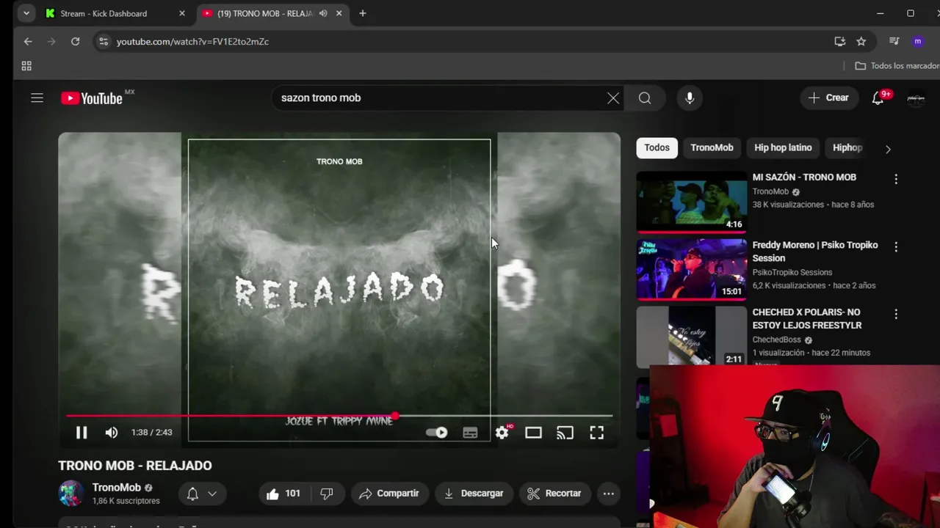Clear the search box with the X

click(x=613, y=98)
